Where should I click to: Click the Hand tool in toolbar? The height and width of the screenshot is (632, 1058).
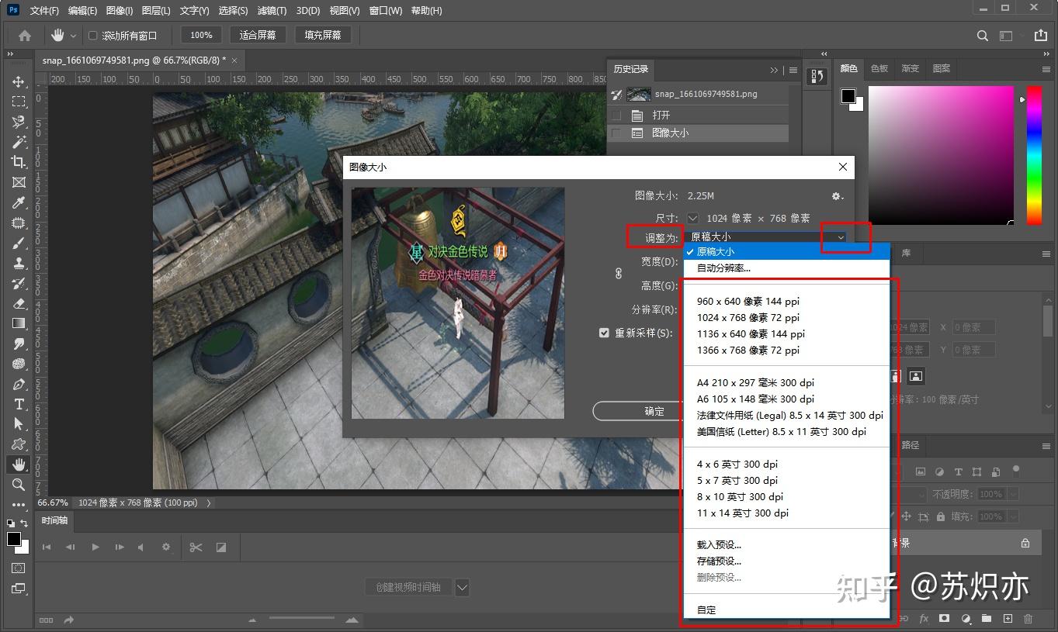click(x=19, y=465)
